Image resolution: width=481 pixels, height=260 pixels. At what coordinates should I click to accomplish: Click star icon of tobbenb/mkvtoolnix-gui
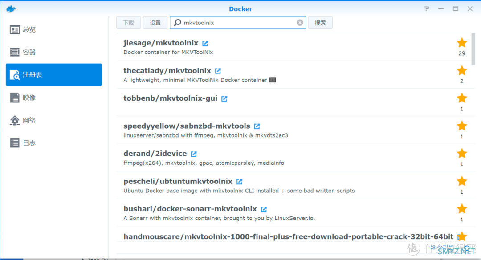pyautogui.click(x=462, y=98)
